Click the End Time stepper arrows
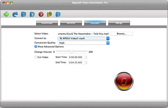 click(x=86, y=63)
